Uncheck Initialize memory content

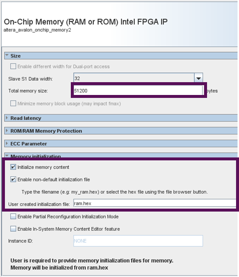coord(13,167)
